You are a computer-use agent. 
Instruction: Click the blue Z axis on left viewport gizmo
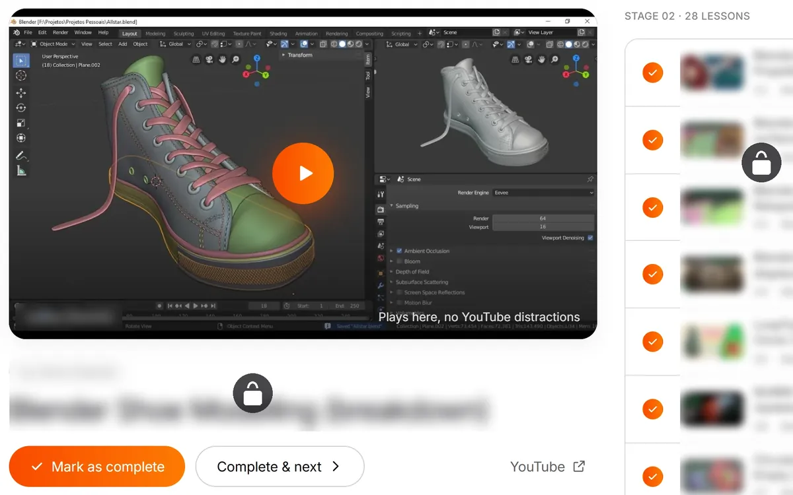pos(256,59)
